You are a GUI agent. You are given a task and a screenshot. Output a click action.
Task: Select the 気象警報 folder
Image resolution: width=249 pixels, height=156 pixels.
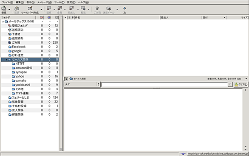pyautogui.click(x=30, y=102)
